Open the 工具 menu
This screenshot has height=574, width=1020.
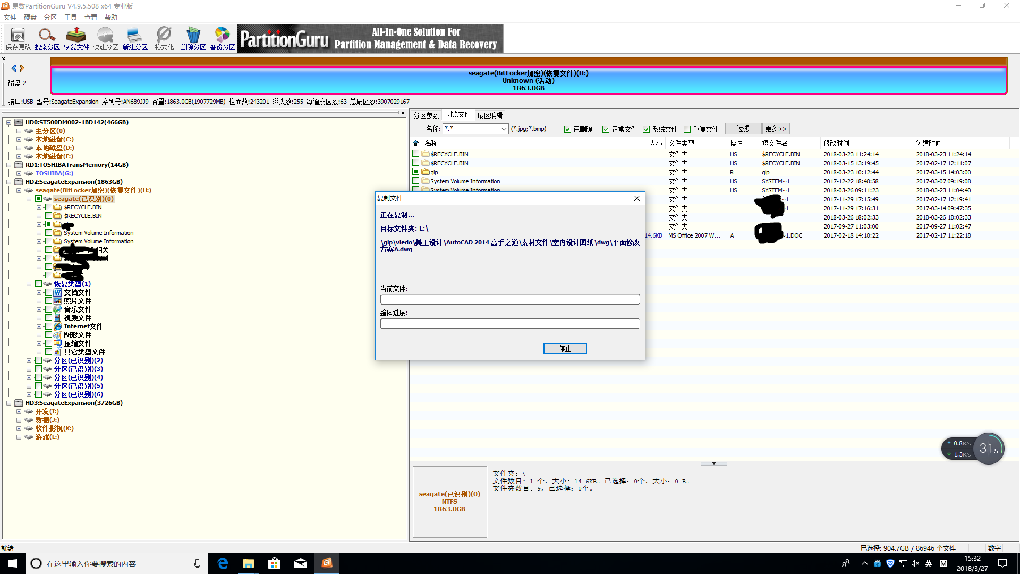coord(71,17)
